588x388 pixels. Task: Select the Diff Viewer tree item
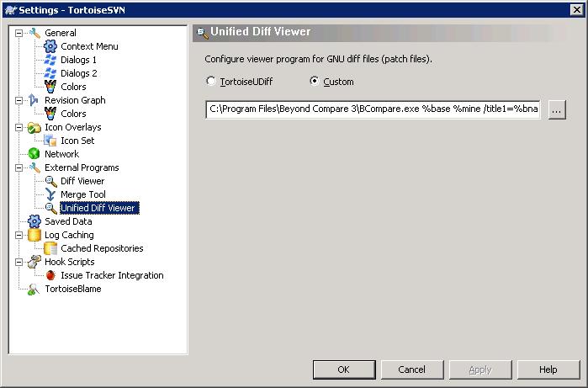(x=82, y=181)
